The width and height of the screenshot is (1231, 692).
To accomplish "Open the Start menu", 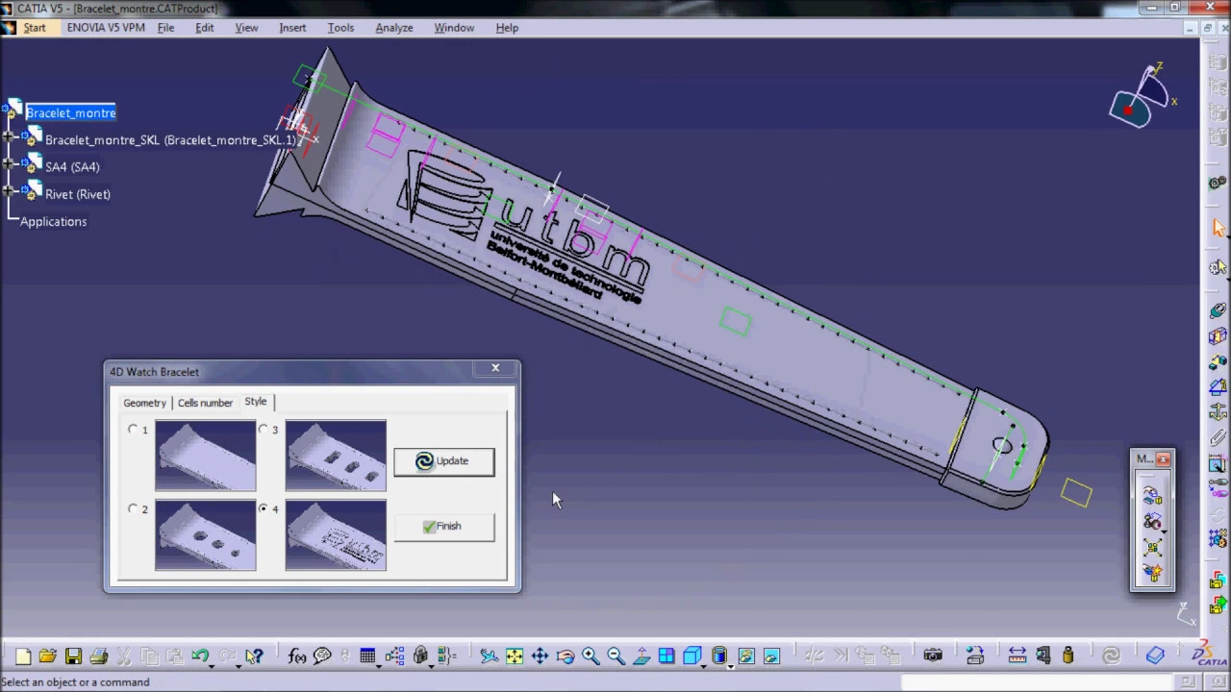I will pyautogui.click(x=35, y=28).
